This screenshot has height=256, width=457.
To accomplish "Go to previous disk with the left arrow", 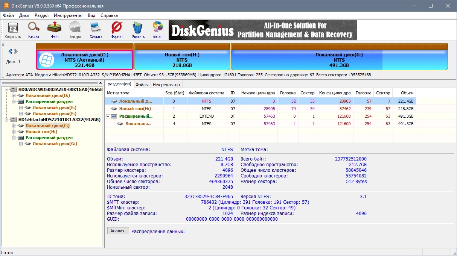I will [x=10, y=52].
